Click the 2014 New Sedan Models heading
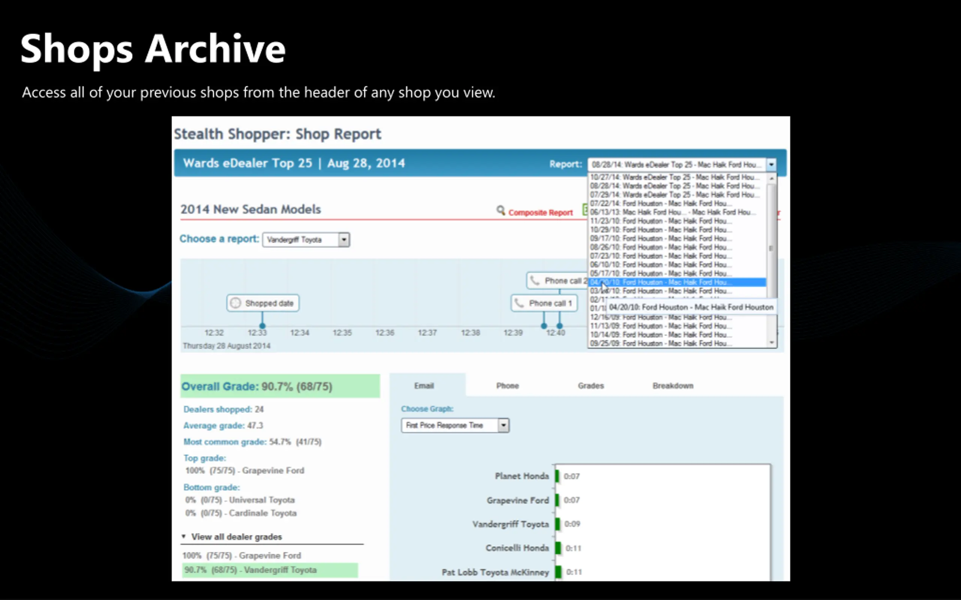This screenshot has width=961, height=600. 251,210
